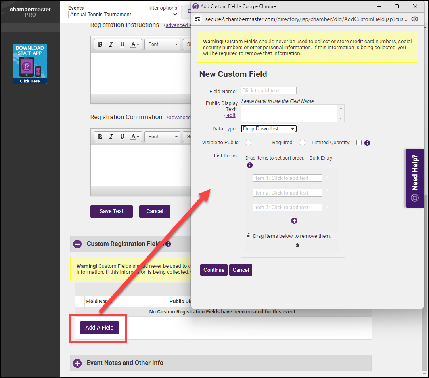
Task: Open the Events selection dropdown
Action: point(124,15)
